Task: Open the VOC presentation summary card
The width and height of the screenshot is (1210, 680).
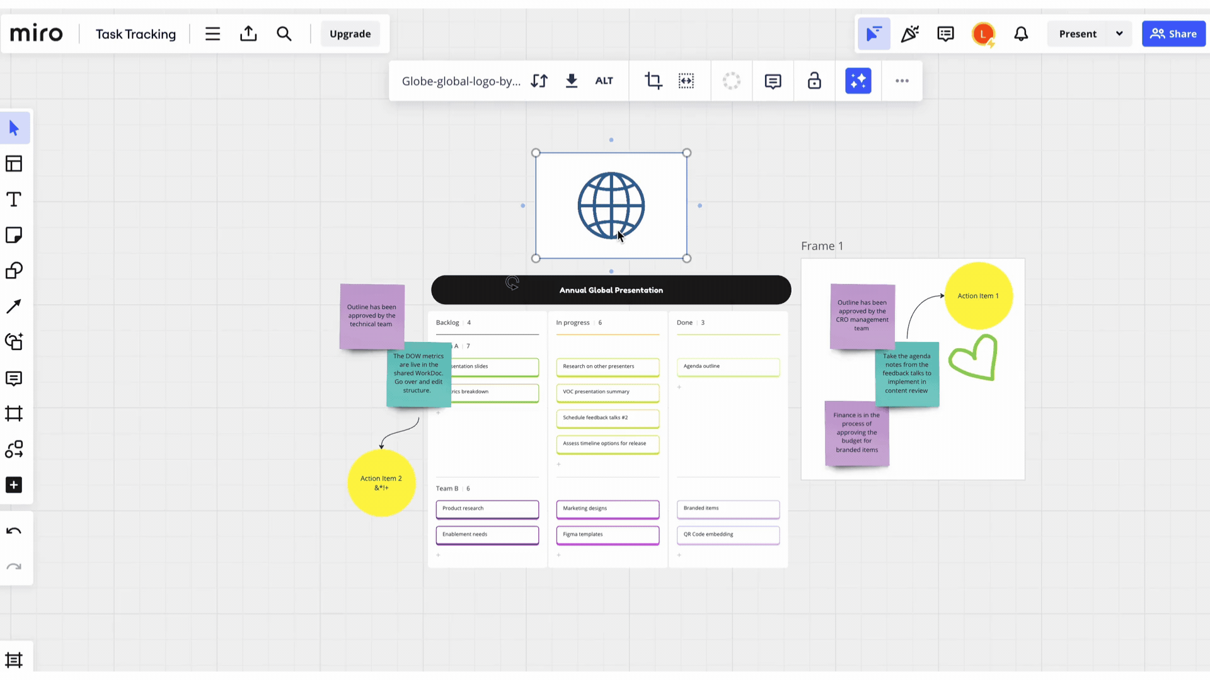Action: pos(608,392)
